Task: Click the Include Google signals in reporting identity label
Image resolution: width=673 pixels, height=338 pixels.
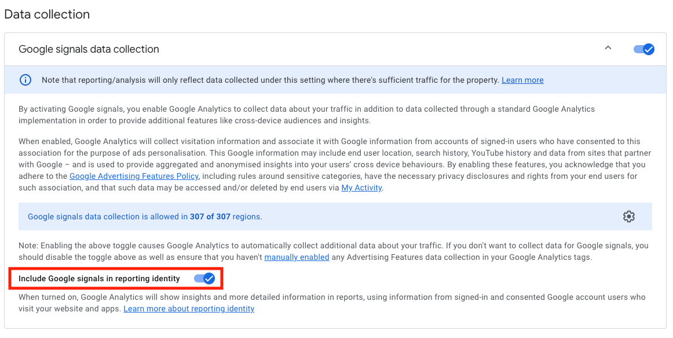Action: tap(99, 279)
